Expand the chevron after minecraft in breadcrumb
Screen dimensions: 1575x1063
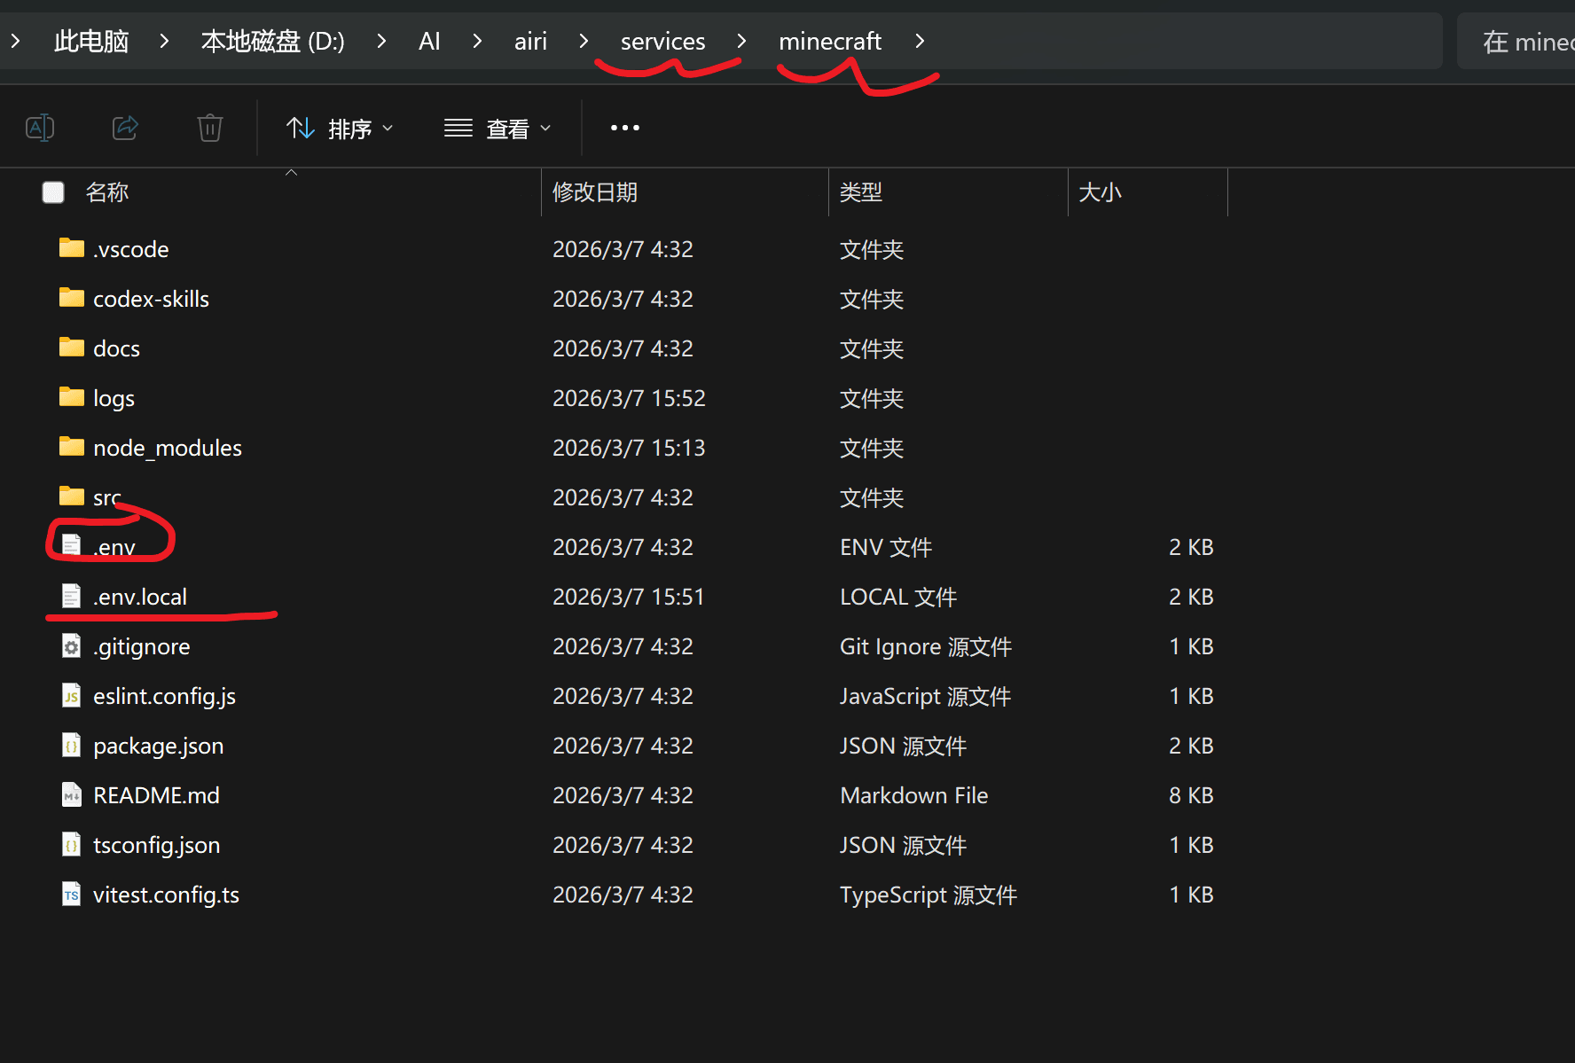[x=920, y=41]
